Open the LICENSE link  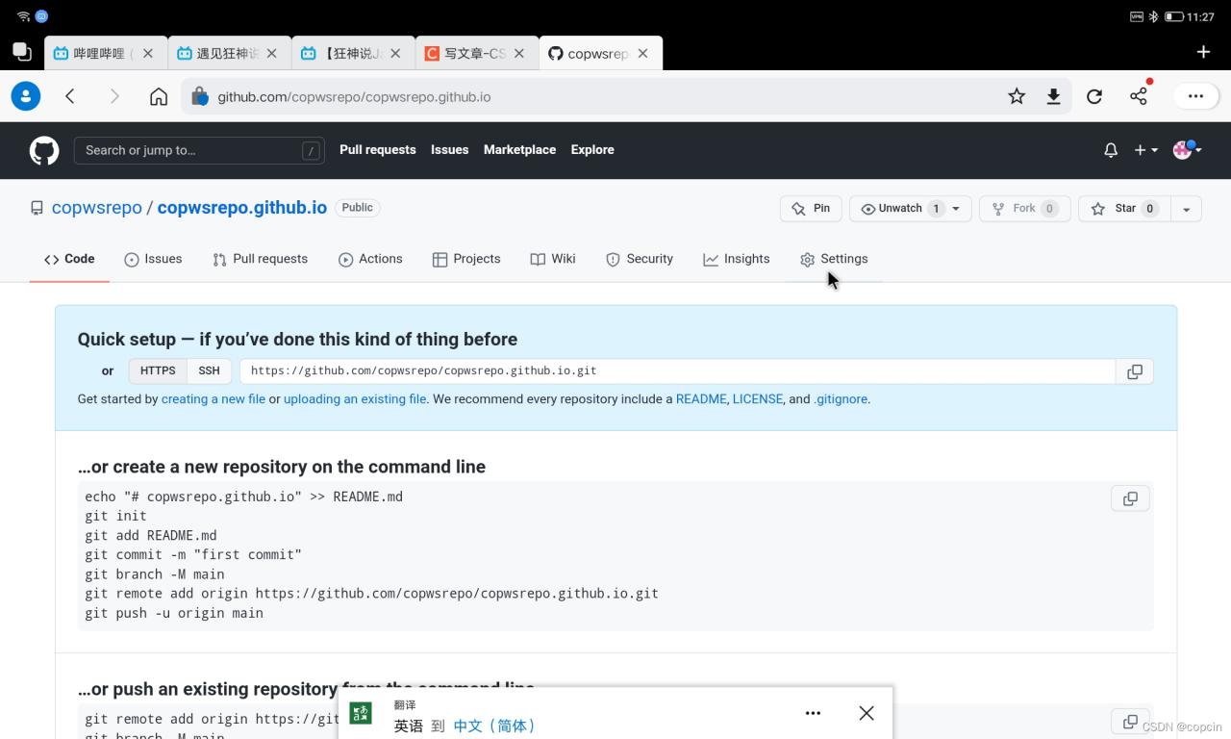[x=758, y=399]
